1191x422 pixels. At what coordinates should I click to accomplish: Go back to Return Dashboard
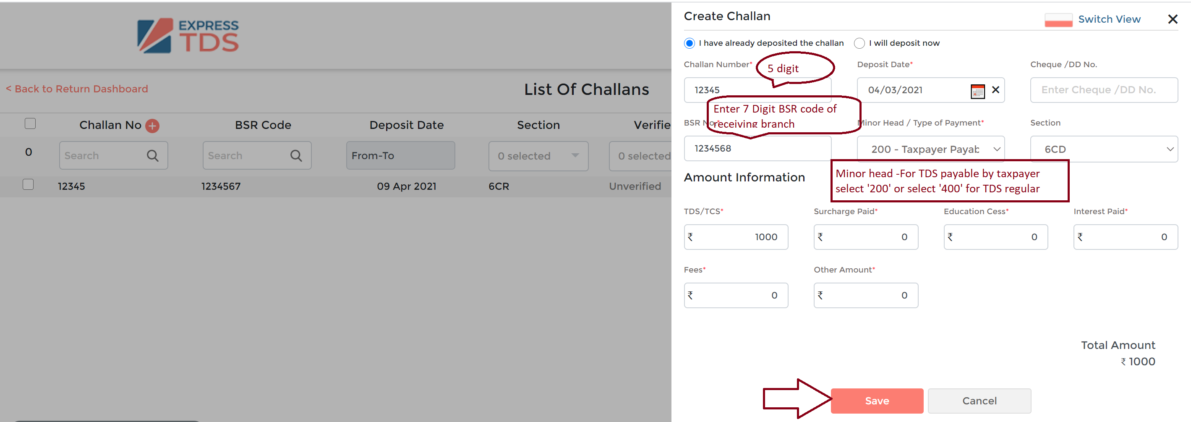point(77,89)
